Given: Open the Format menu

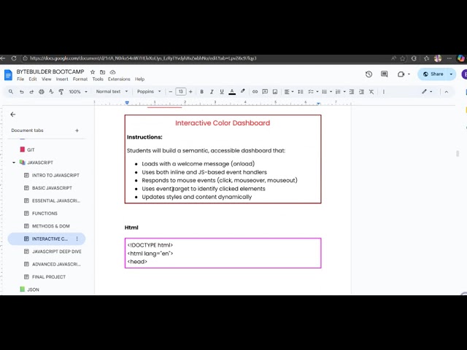Looking at the screenshot, I should (80, 79).
